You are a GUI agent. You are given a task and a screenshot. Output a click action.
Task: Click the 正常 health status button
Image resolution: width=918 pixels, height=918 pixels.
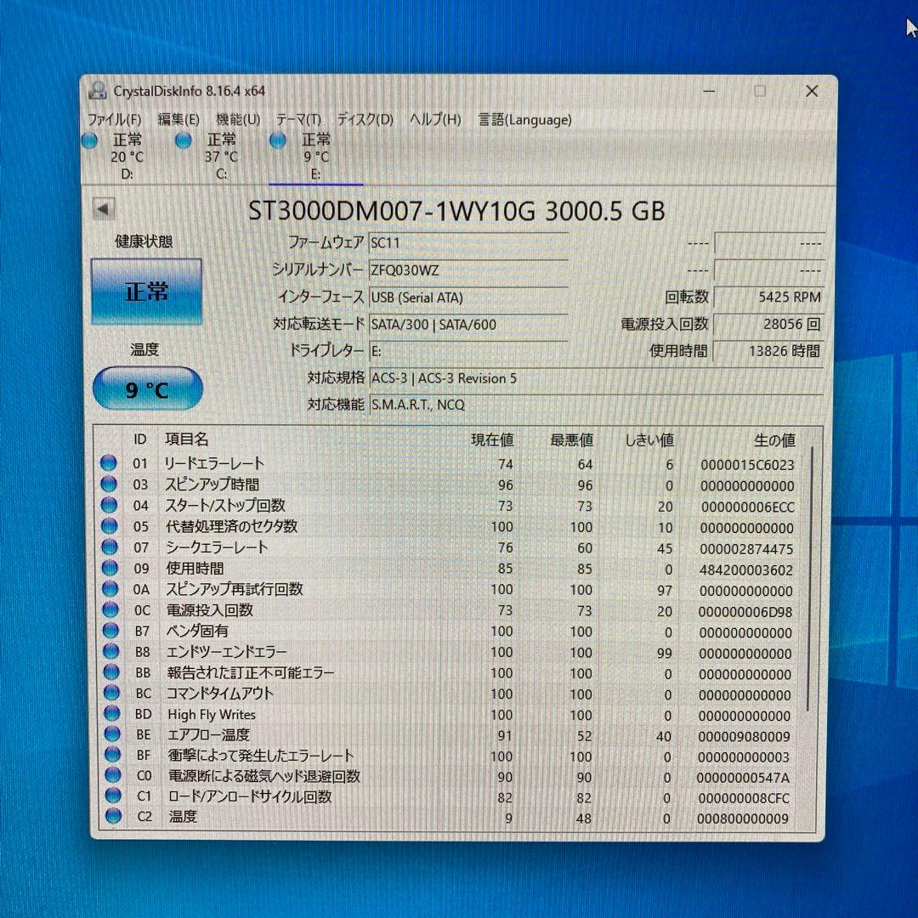[147, 291]
